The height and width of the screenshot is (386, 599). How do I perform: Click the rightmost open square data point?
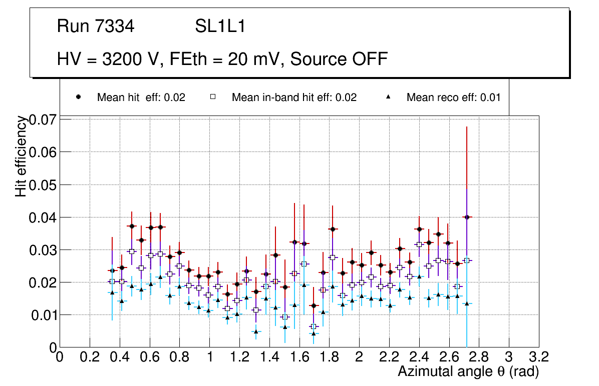point(467,260)
